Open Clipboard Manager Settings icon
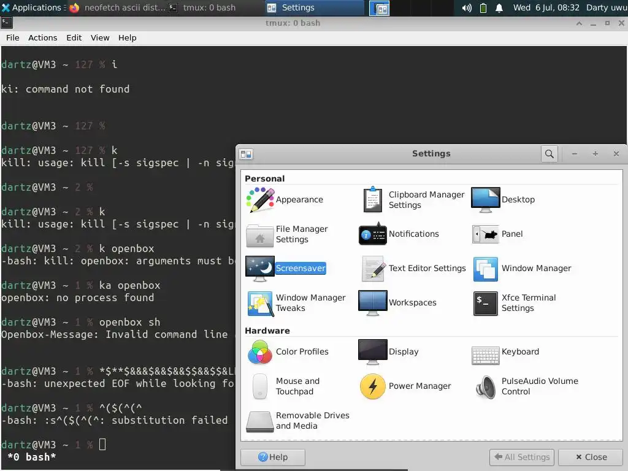Image resolution: width=628 pixels, height=471 pixels. click(373, 199)
